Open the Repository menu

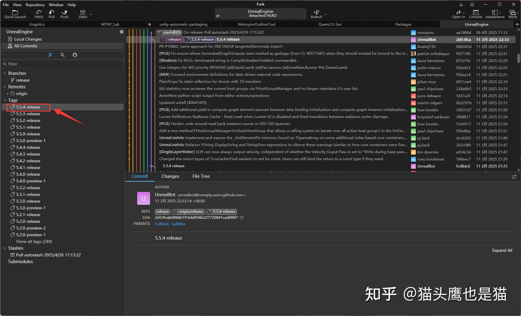(35, 5)
